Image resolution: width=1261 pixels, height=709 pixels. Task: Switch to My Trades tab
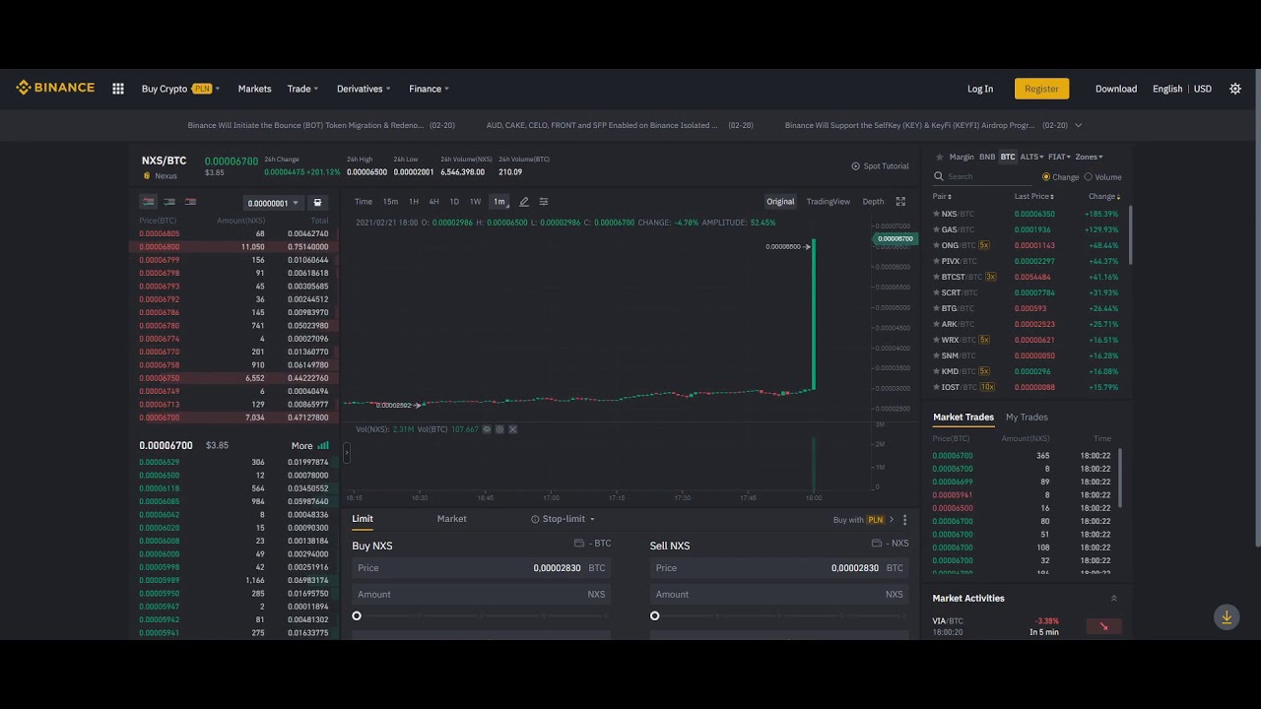(1027, 418)
